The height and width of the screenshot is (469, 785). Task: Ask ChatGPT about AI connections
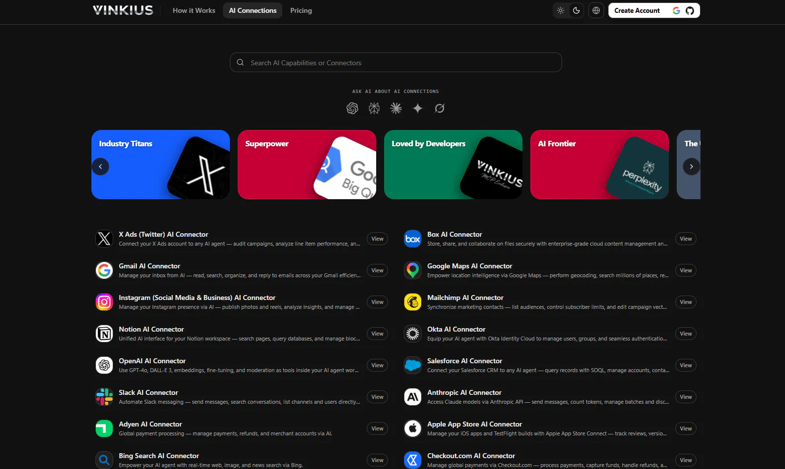click(x=352, y=108)
